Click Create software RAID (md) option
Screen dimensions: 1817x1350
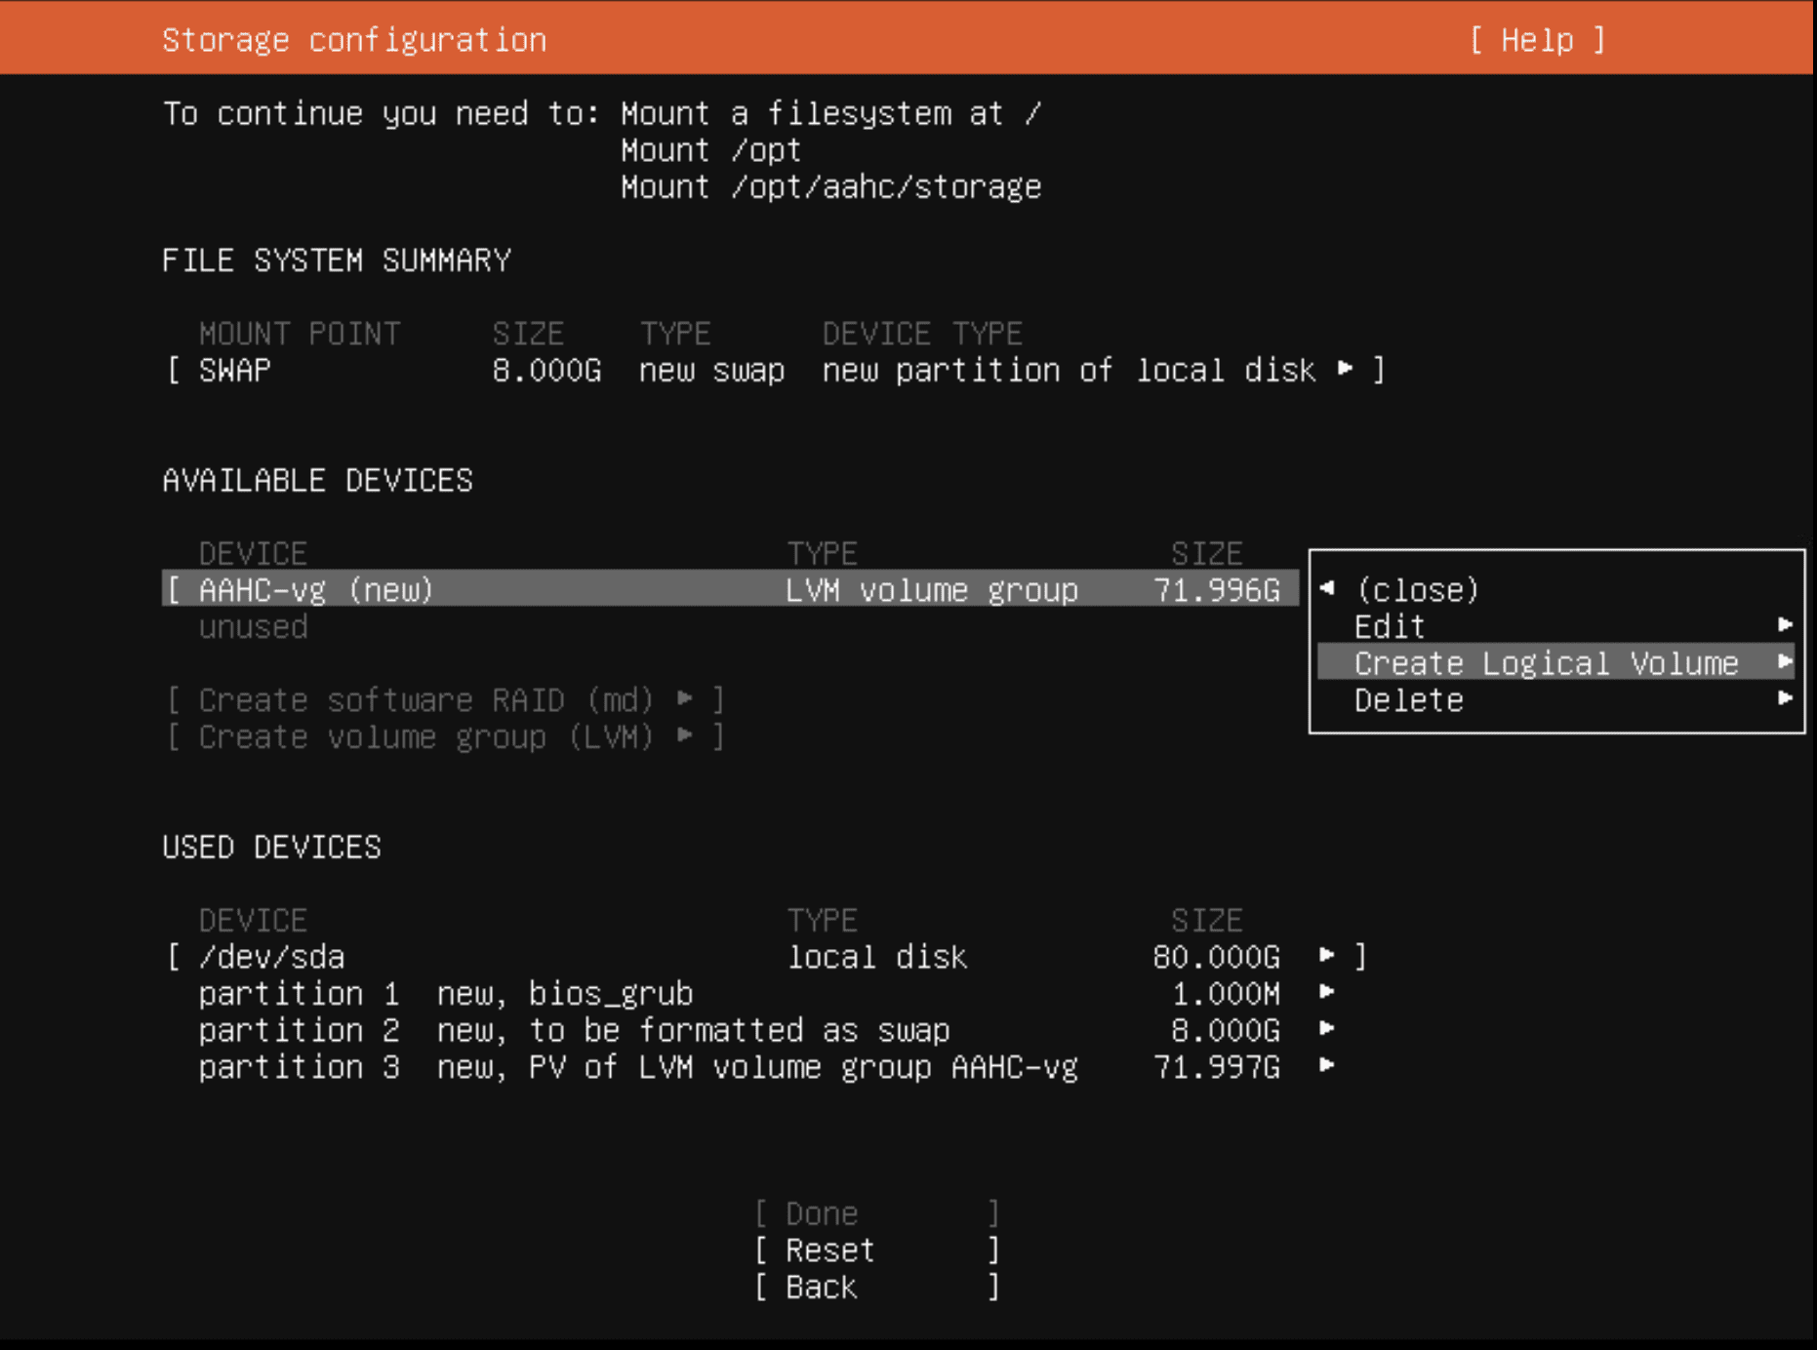(445, 700)
